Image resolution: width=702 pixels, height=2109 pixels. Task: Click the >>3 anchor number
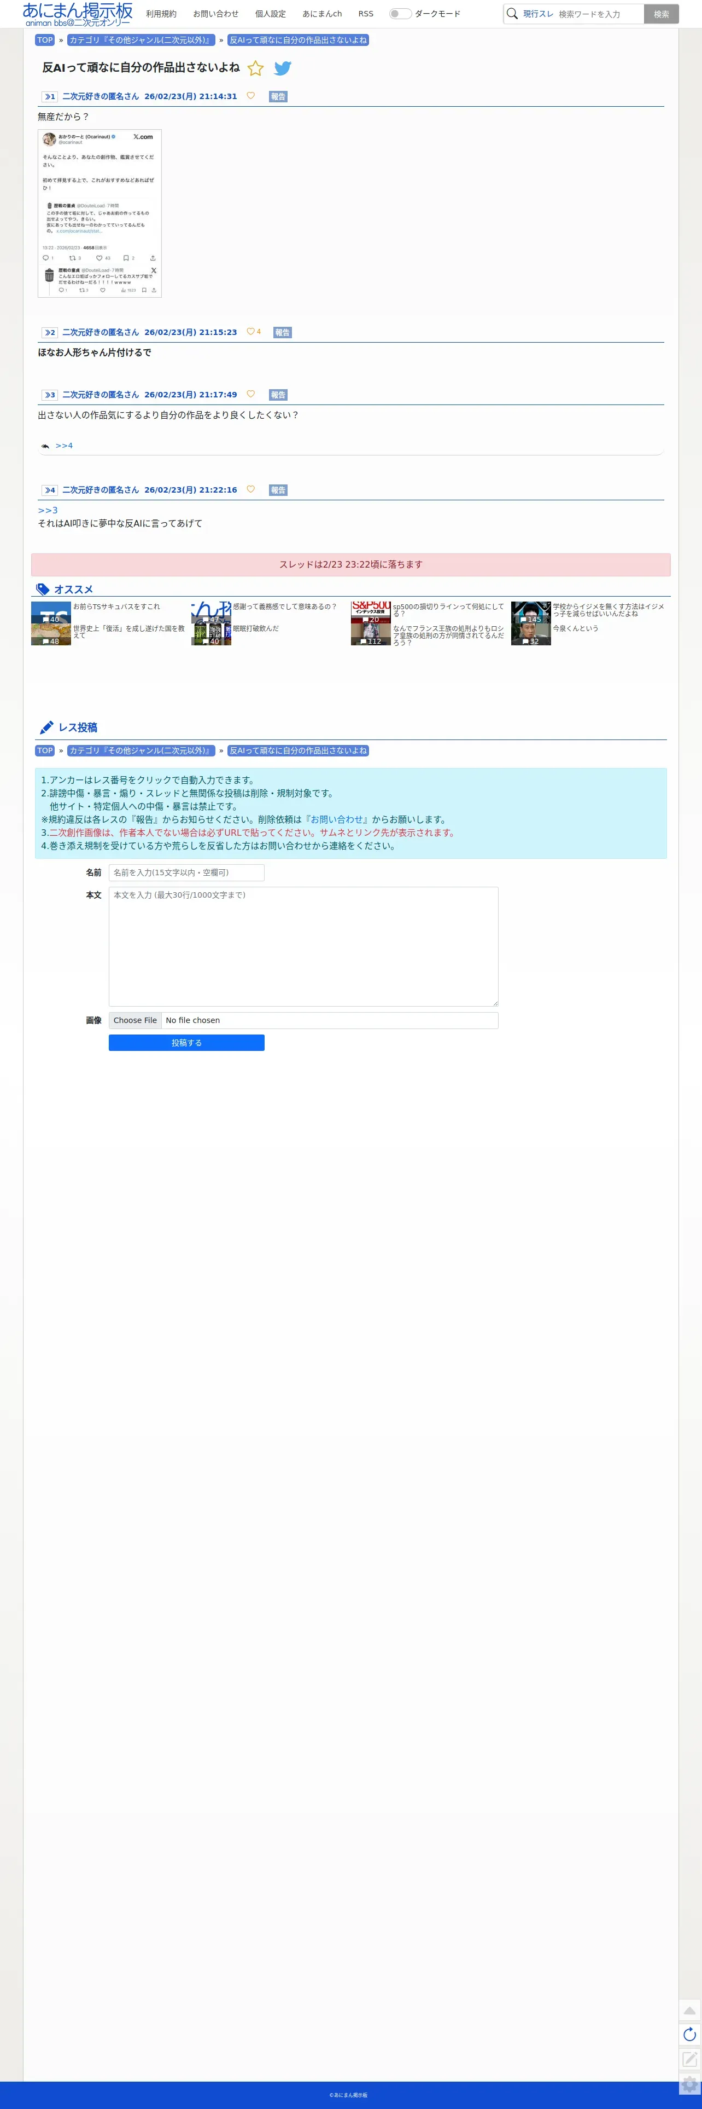pos(50,395)
